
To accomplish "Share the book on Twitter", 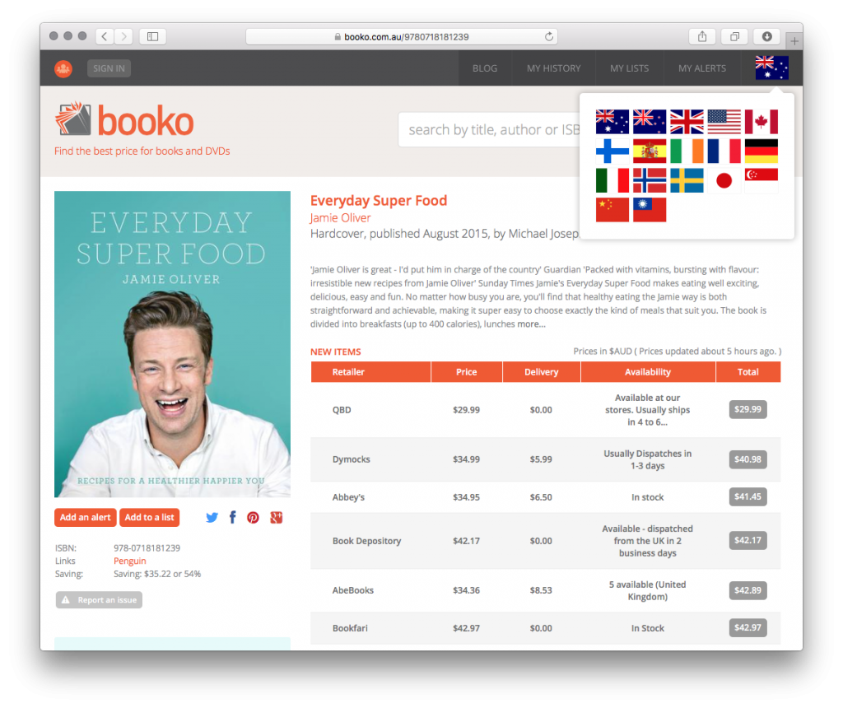I will (x=212, y=517).
